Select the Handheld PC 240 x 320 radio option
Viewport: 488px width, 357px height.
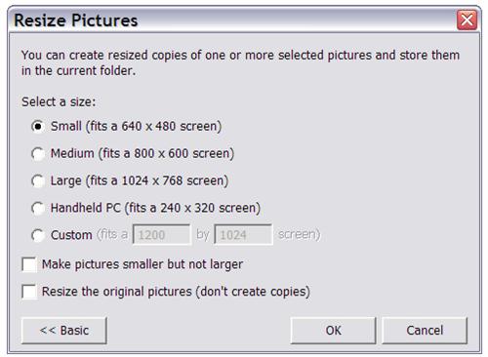(x=38, y=208)
